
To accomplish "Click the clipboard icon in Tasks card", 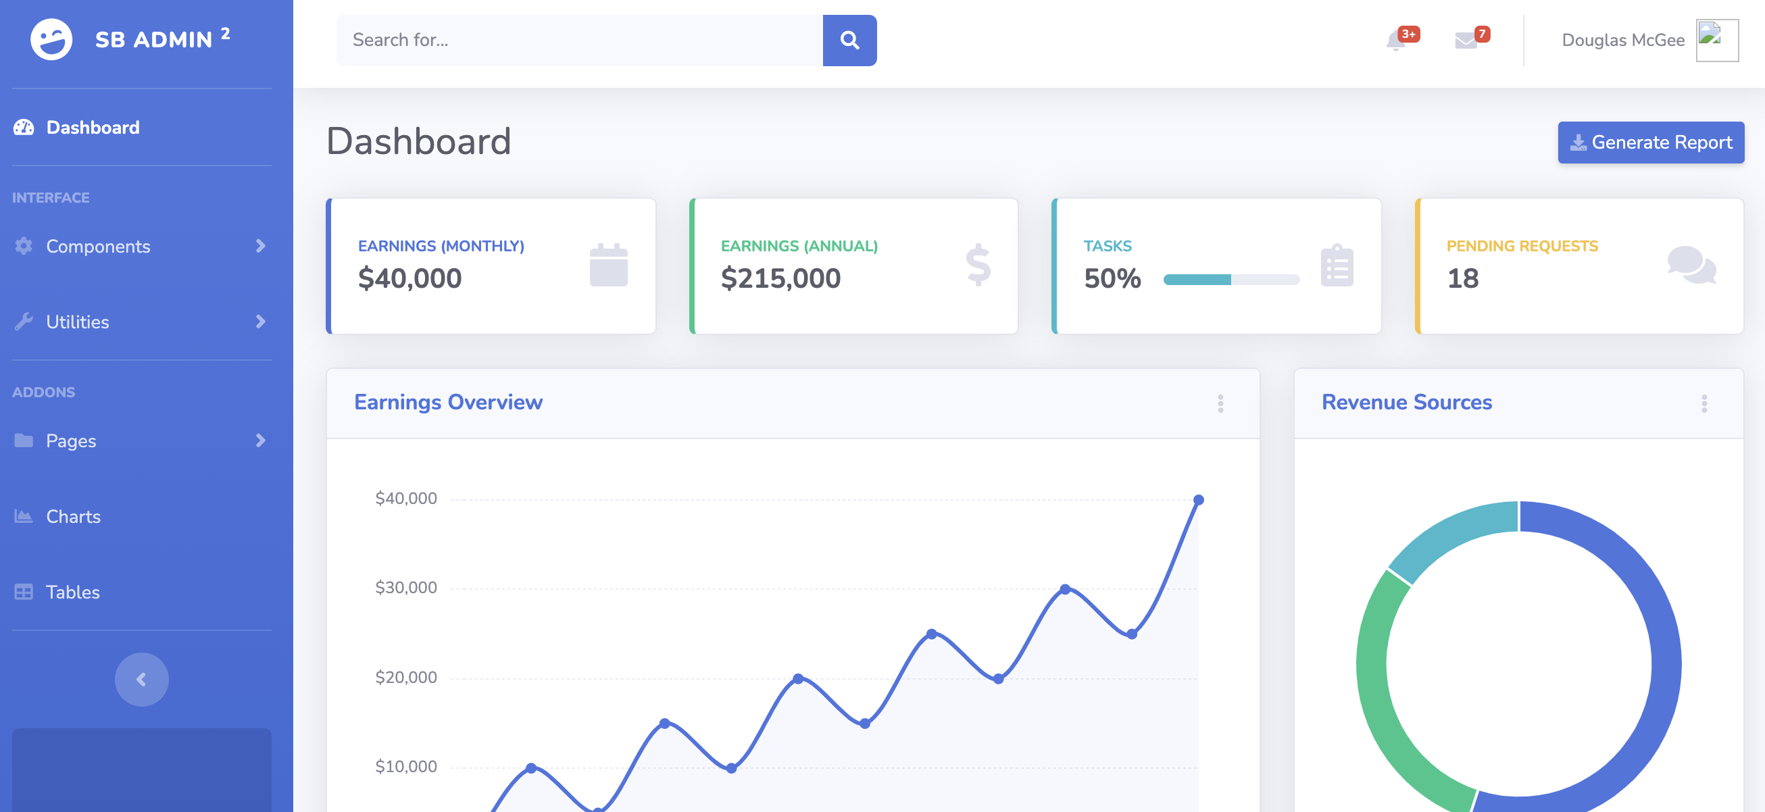I will tap(1336, 265).
